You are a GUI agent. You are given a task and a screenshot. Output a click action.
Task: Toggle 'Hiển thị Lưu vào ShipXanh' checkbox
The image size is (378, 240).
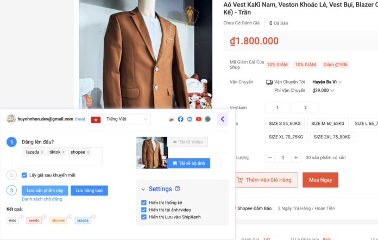pyautogui.click(x=144, y=217)
